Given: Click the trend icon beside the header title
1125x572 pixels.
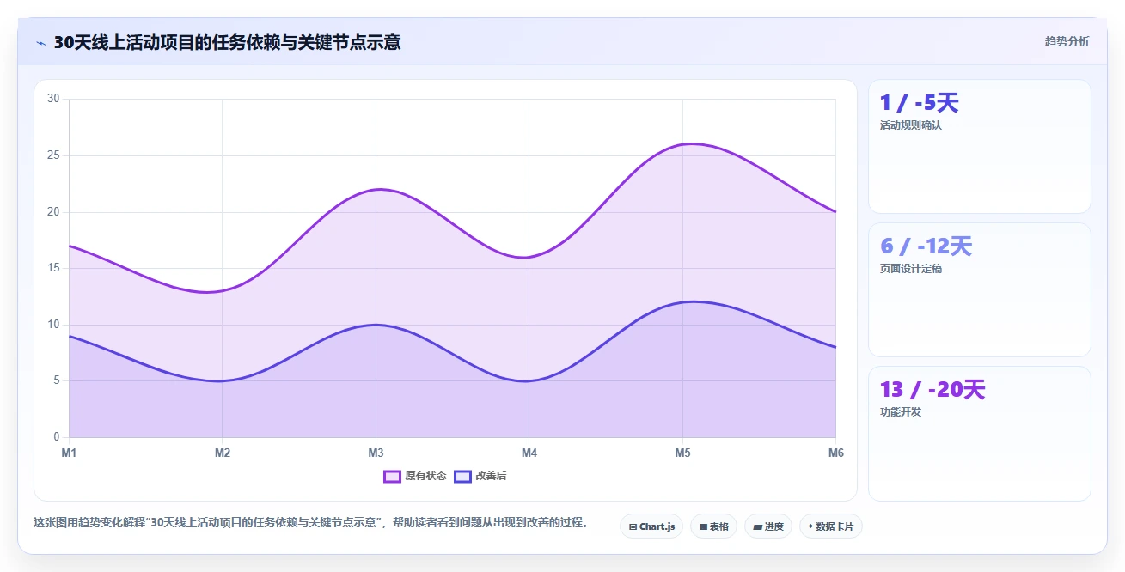Looking at the screenshot, I should click(x=41, y=42).
